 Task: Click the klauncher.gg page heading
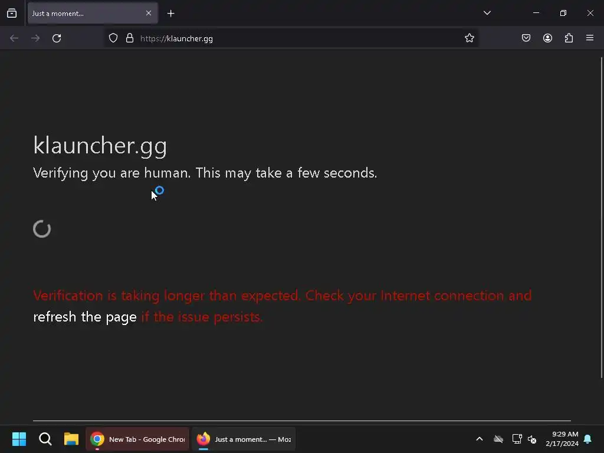(100, 146)
